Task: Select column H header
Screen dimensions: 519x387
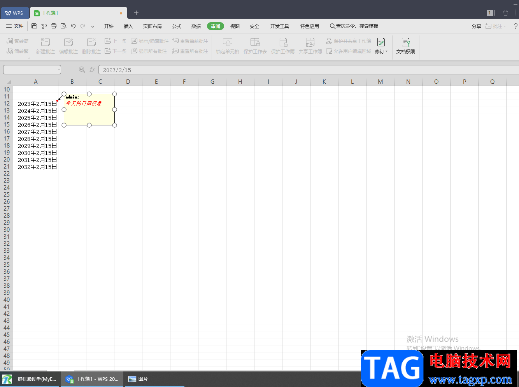Action: [240, 82]
